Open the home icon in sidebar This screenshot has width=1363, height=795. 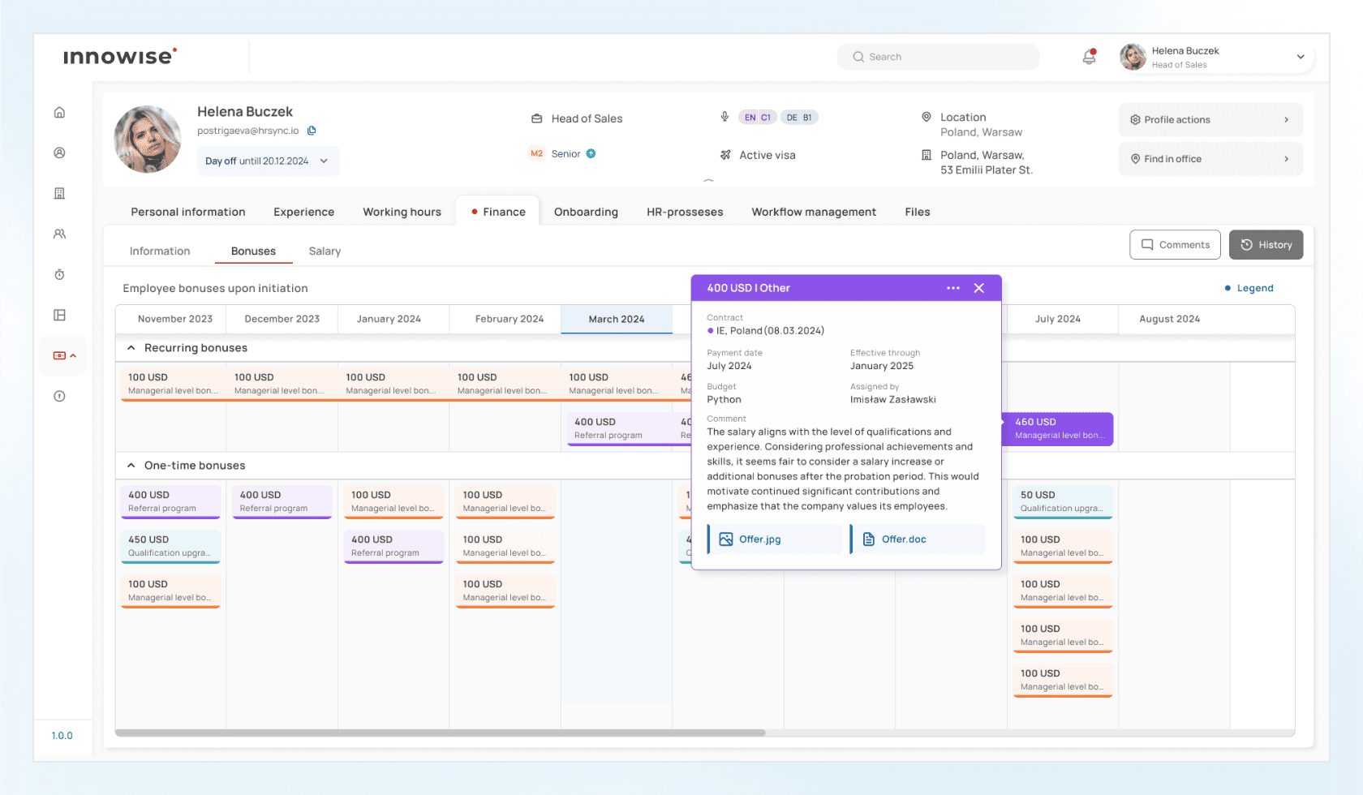point(59,113)
